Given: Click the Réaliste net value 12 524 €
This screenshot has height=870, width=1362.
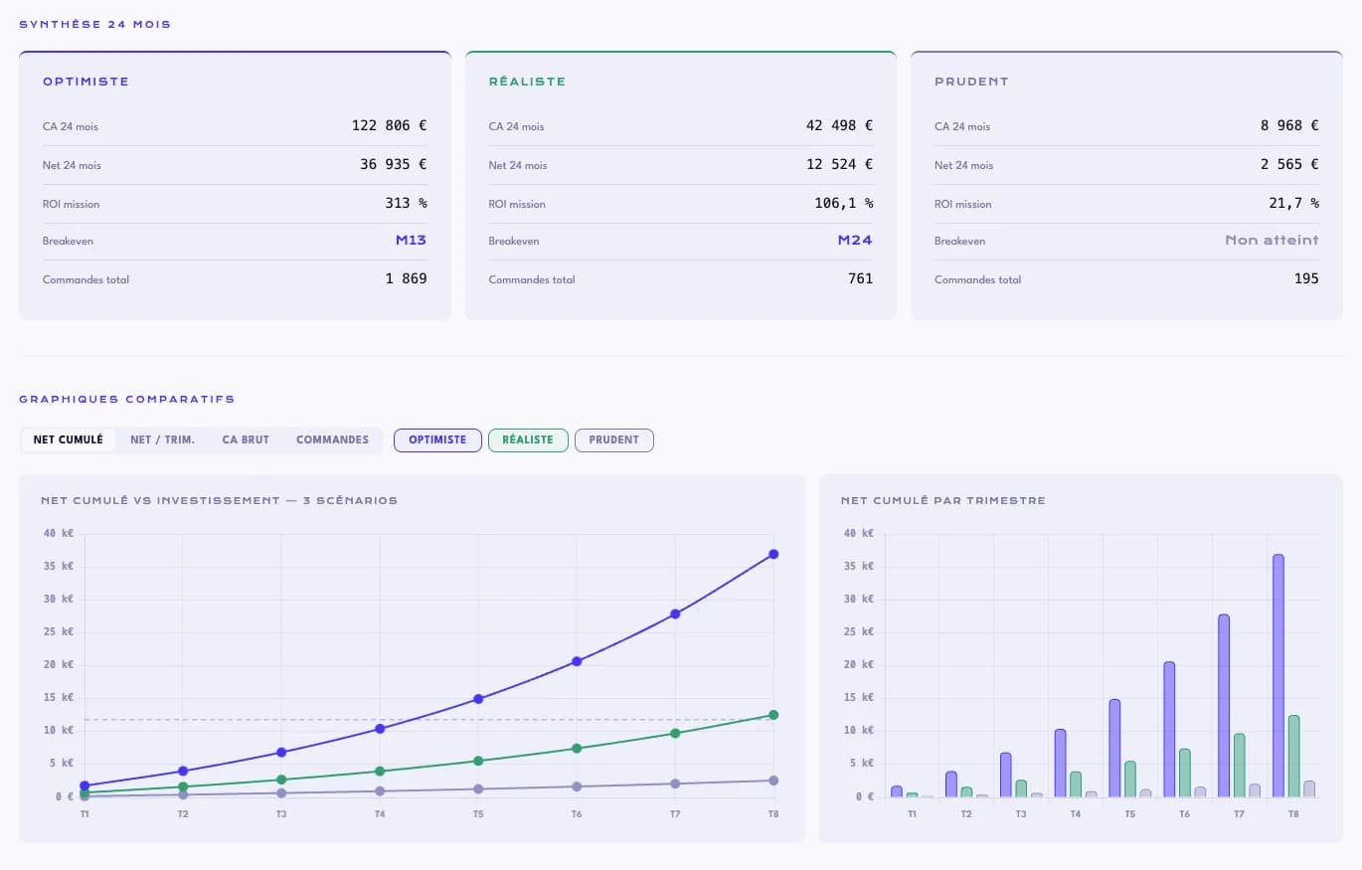Looking at the screenshot, I should click(839, 165).
